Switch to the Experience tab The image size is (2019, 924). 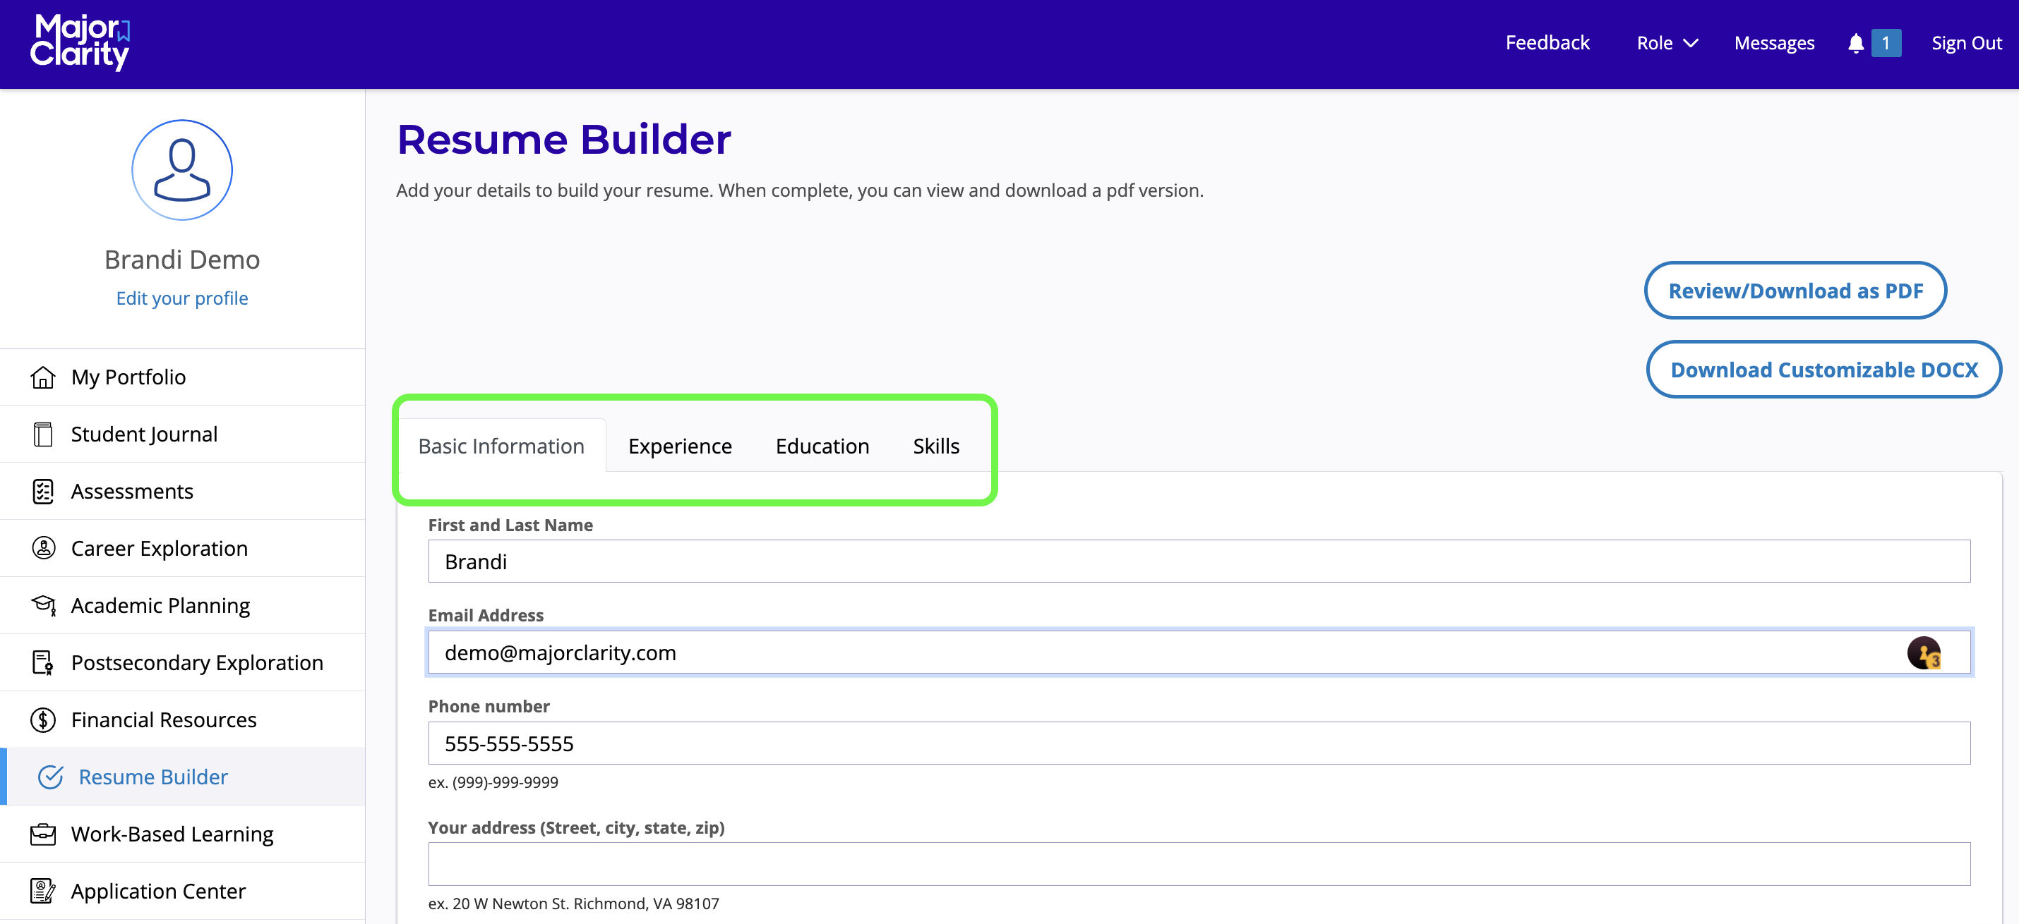[680, 446]
